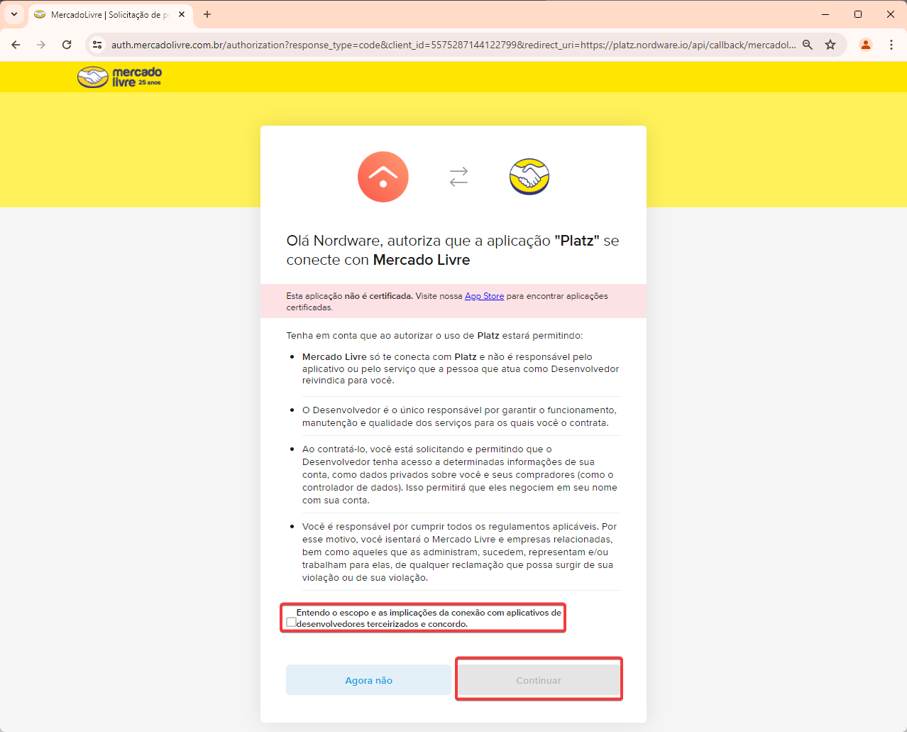Close the Chrome window
Viewport: 907px width, 732px height.
(891, 14)
